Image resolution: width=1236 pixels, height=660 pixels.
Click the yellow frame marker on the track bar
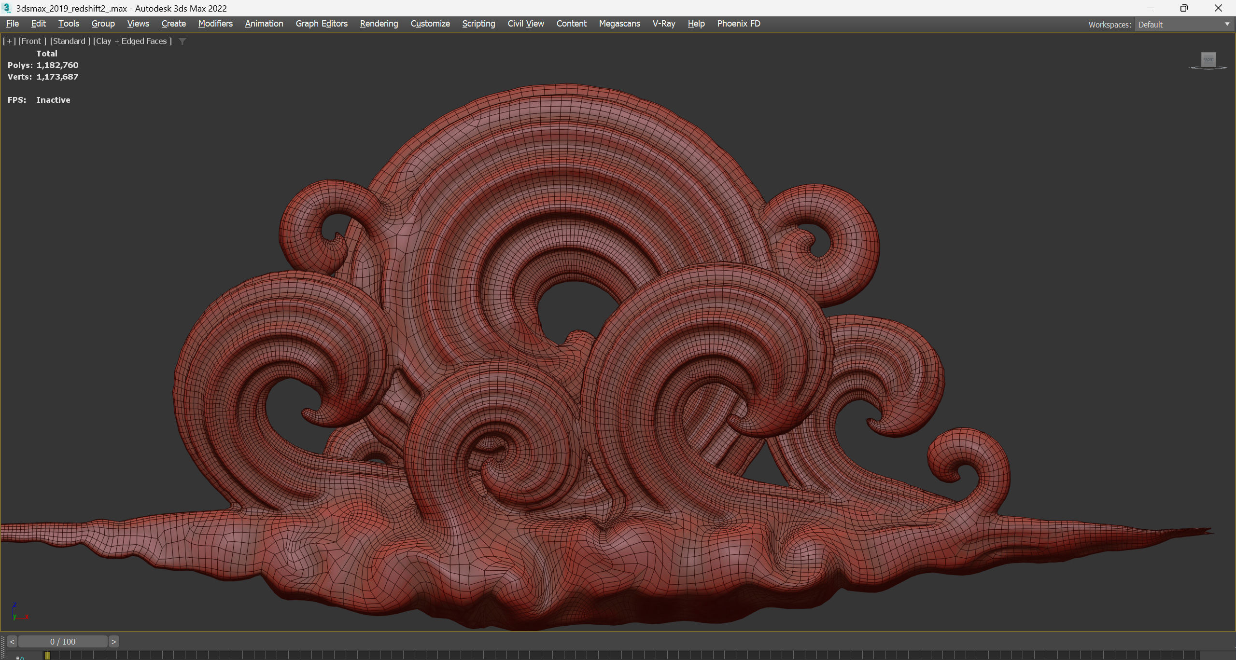pyautogui.click(x=47, y=656)
